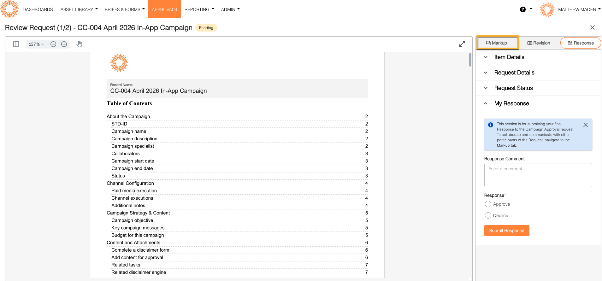This screenshot has height=281, width=602.
Task: Select the pan hand tool
Action: [80, 44]
